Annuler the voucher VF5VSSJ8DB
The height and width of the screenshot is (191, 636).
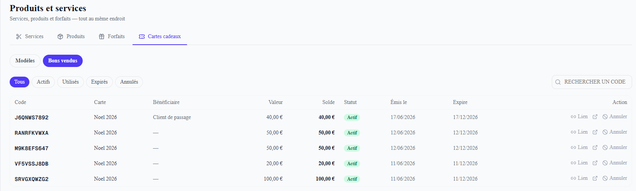pyautogui.click(x=615, y=163)
